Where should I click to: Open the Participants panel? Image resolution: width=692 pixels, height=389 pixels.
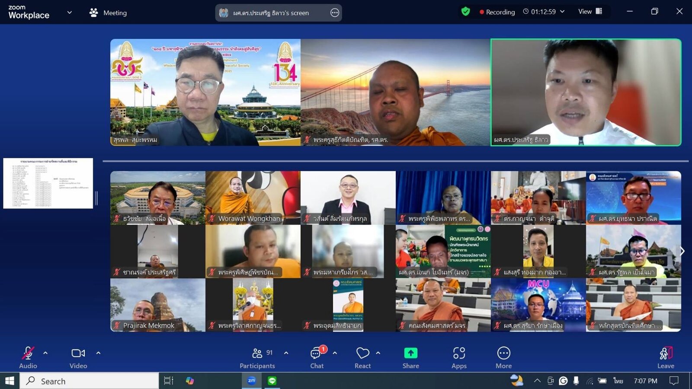point(257,357)
